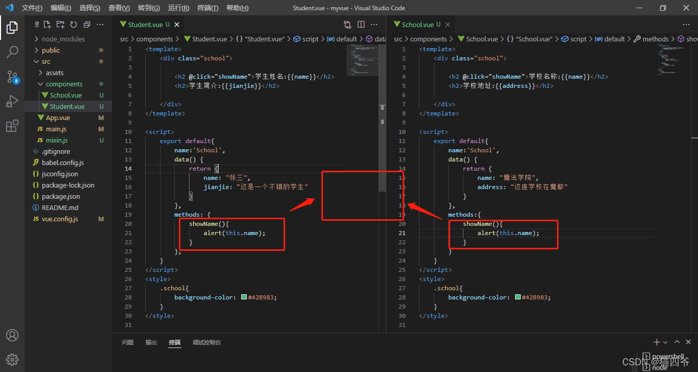The width and height of the screenshot is (698, 372).
Task: Open the Explorer view in activity bar
Action: [12, 28]
